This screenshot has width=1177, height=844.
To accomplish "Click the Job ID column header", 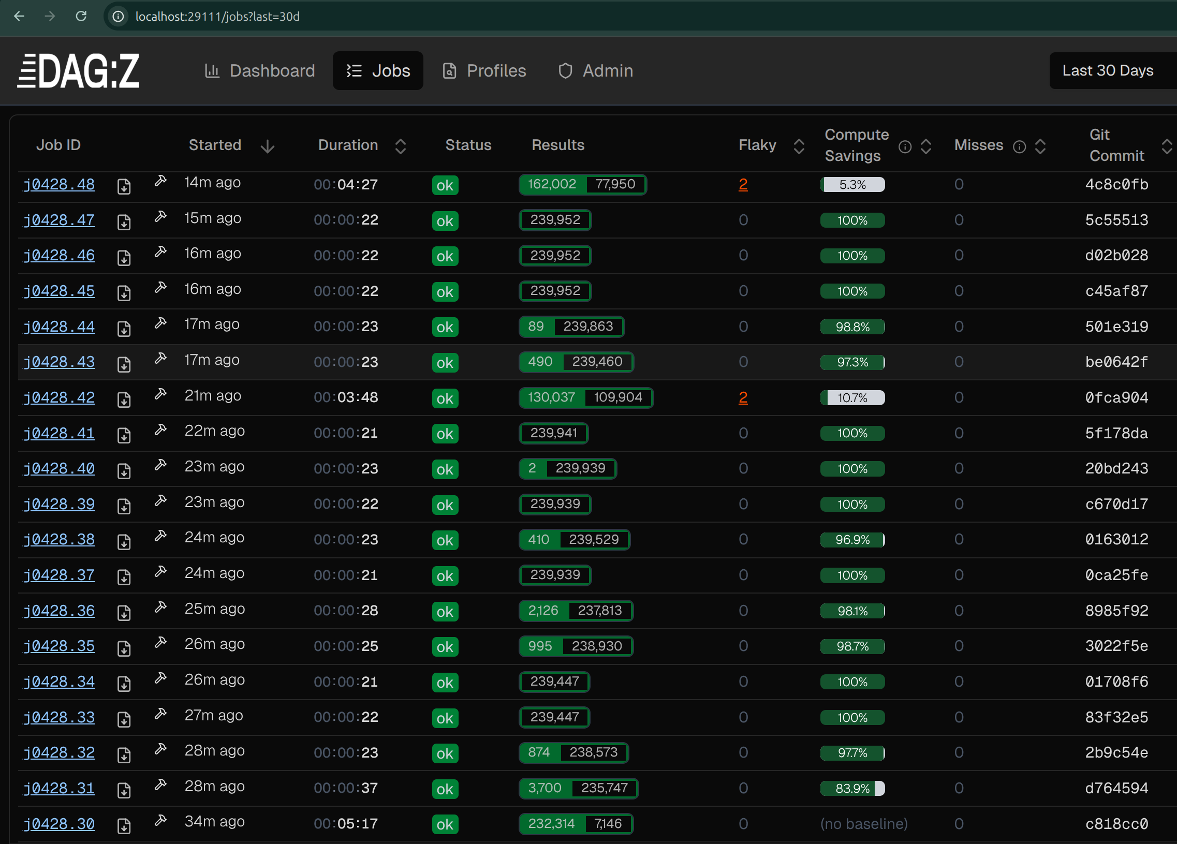I will (x=58, y=145).
